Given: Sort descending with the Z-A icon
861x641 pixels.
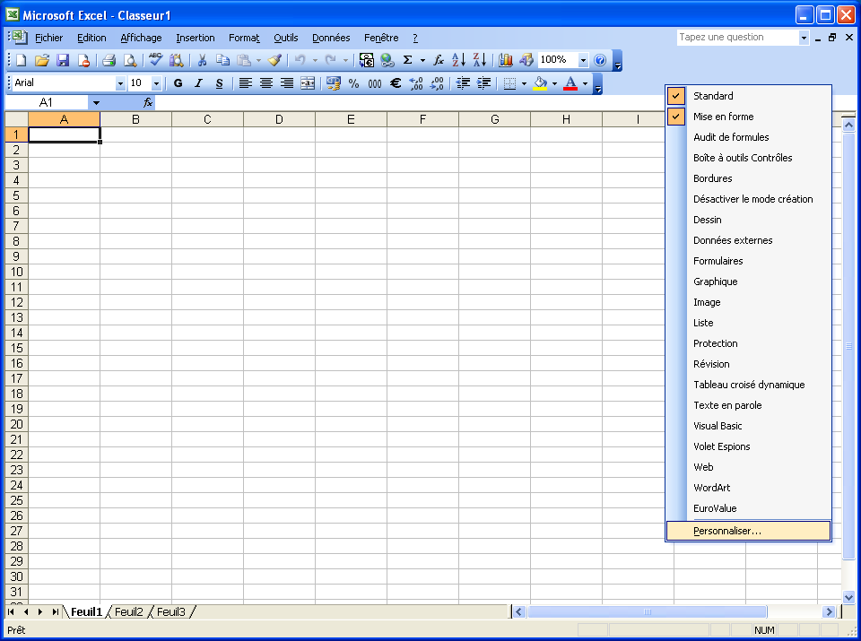Looking at the screenshot, I should pyautogui.click(x=479, y=60).
